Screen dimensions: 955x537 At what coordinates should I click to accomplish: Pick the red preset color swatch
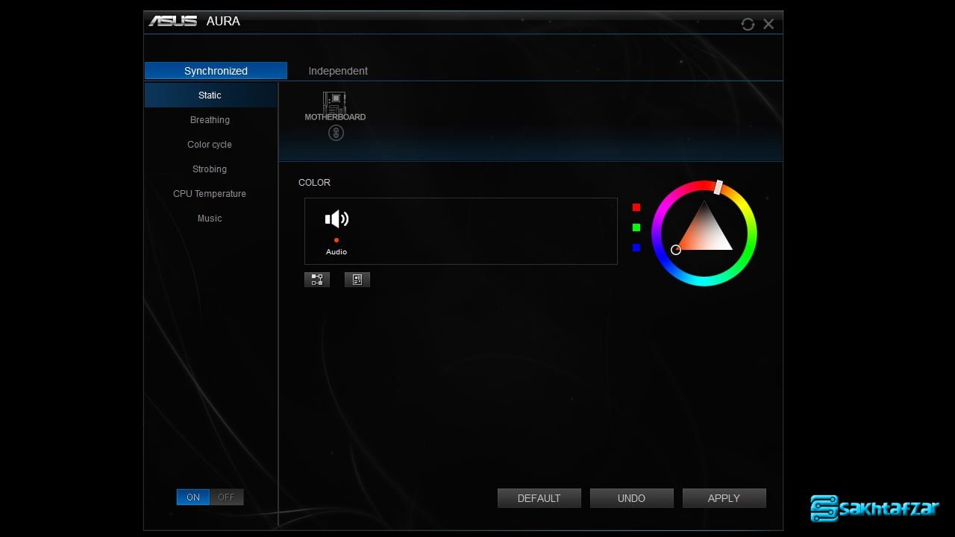click(x=636, y=207)
